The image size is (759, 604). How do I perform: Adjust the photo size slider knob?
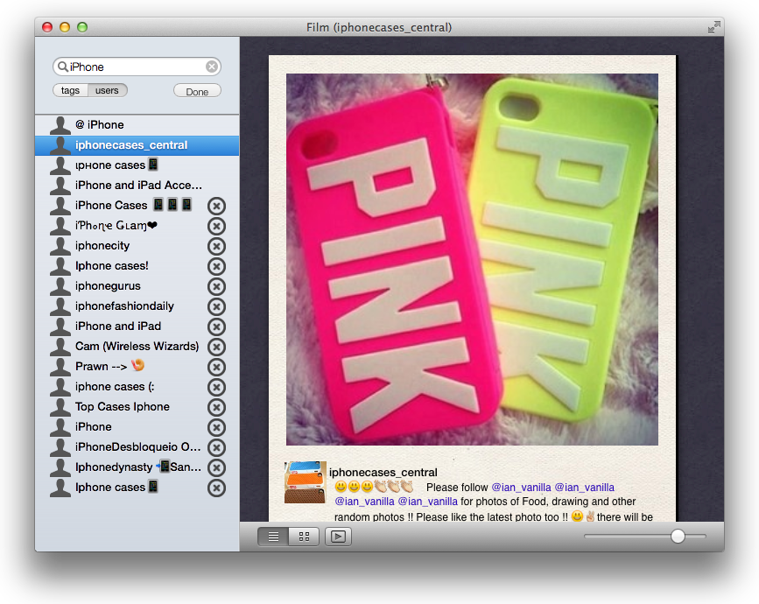point(678,537)
